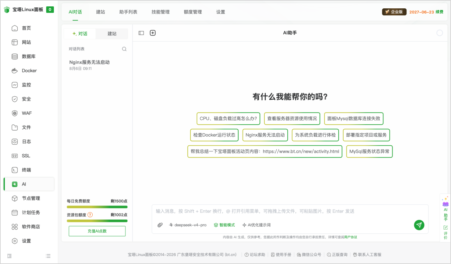Image resolution: width=451 pixels, height=264 pixels.
Task: Click the 资源包额度 question mark icon
Action: 90,215
